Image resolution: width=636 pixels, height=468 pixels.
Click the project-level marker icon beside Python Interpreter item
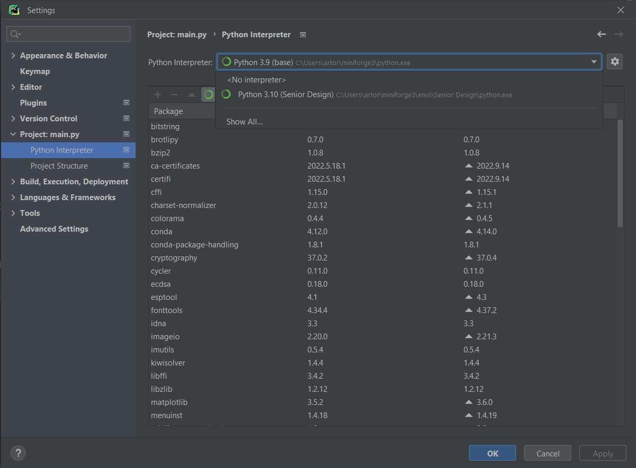(x=126, y=150)
